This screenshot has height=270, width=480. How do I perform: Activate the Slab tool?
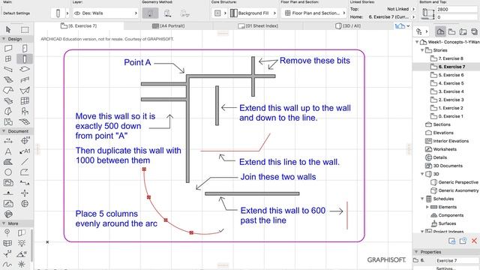(x=25, y=69)
